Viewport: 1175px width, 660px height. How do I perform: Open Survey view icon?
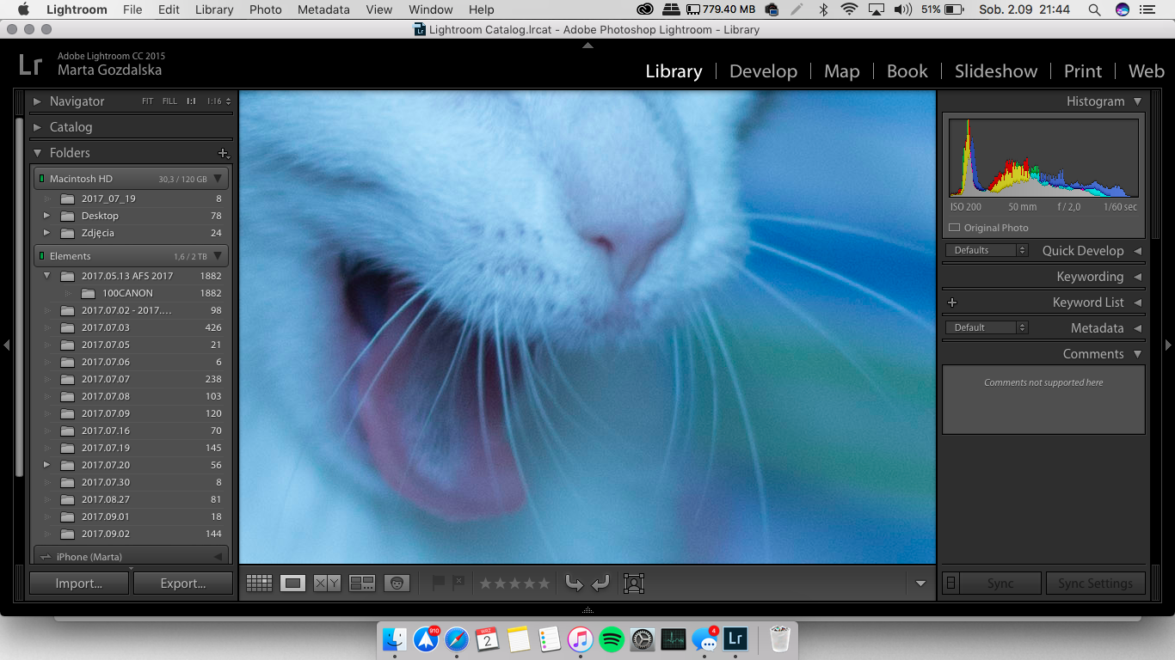click(362, 584)
